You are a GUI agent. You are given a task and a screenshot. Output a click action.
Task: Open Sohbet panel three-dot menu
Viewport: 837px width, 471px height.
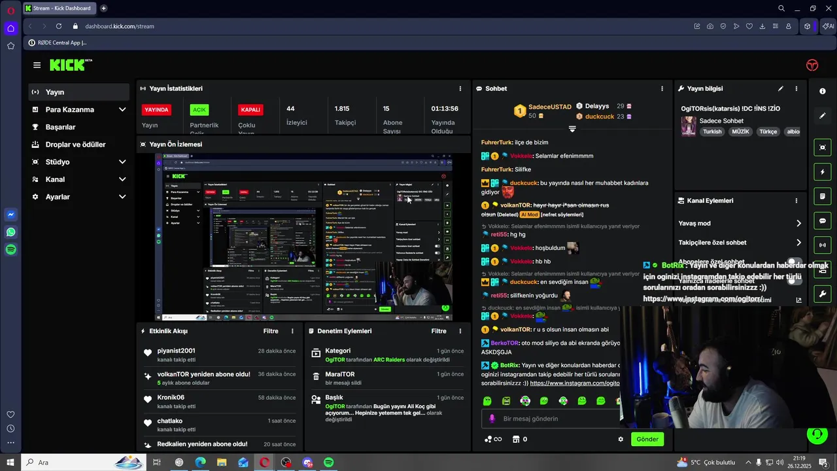tap(662, 88)
